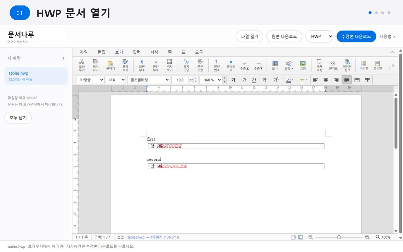The width and height of the screenshot is (403, 252).
Task: Align paragraph right
Action: tap(336, 80)
